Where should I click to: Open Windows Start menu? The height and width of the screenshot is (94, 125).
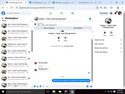[x=3, y=91]
